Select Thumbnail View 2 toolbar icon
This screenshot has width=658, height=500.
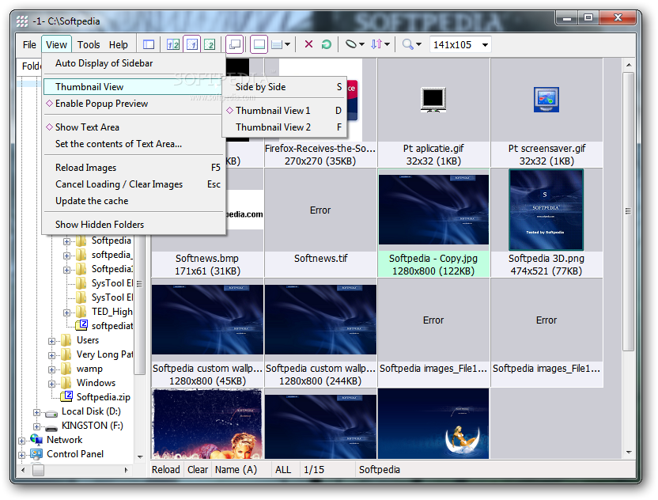click(x=210, y=44)
